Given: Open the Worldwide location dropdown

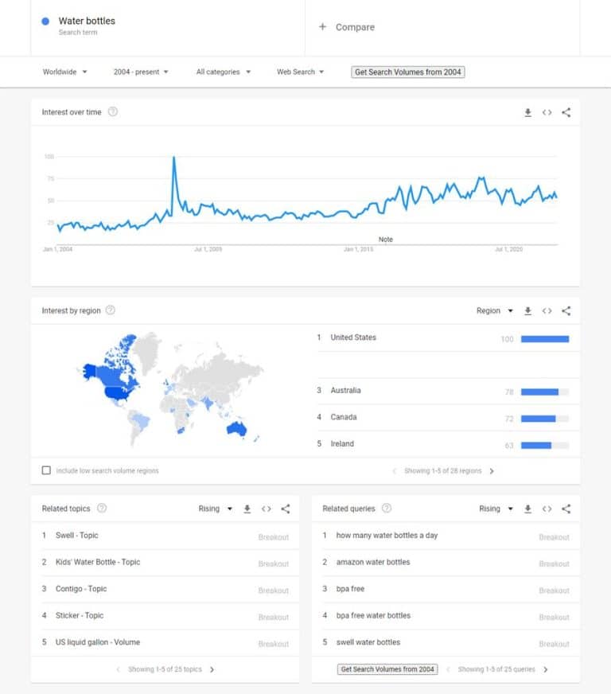Looking at the screenshot, I should pyautogui.click(x=64, y=72).
